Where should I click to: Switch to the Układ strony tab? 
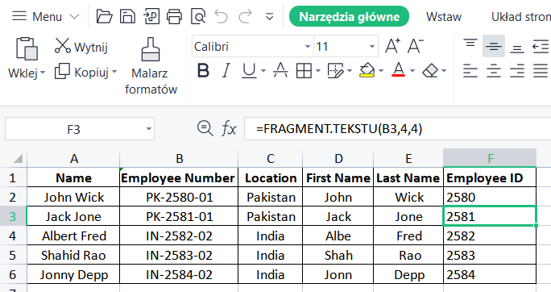pyautogui.click(x=520, y=16)
